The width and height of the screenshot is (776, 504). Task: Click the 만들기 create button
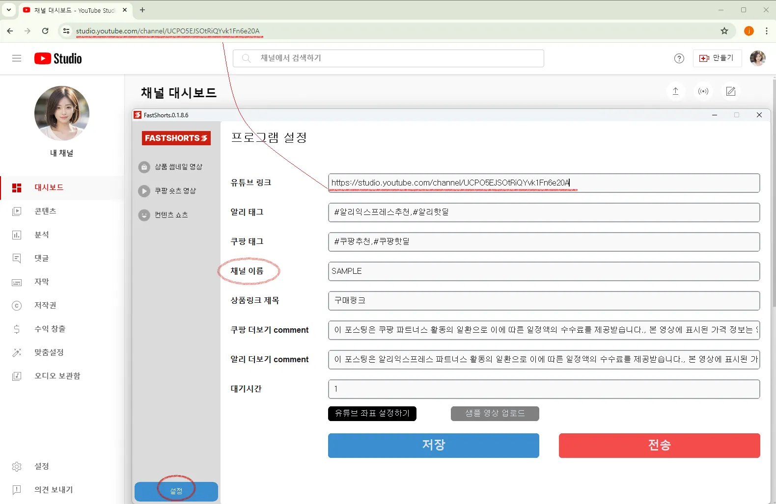tap(717, 58)
